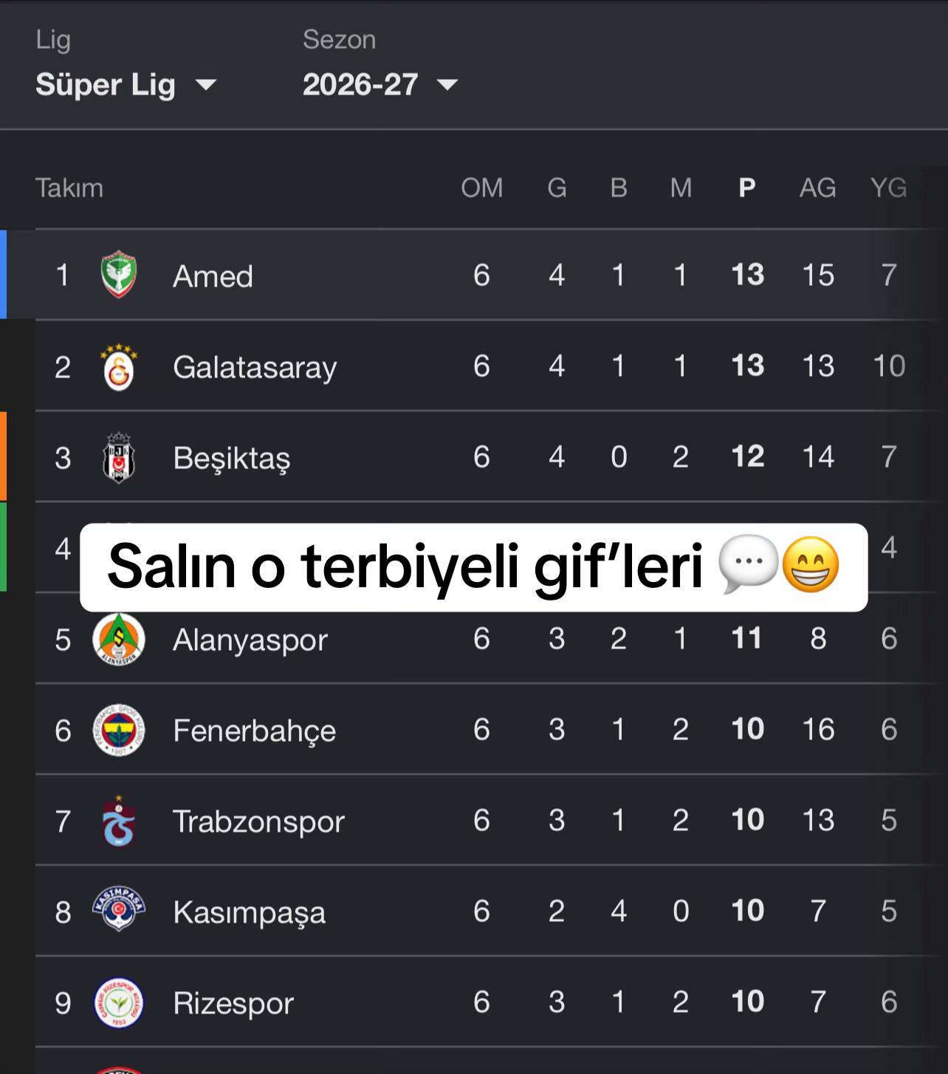Click the Amed club crest

pyautogui.click(x=119, y=275)
